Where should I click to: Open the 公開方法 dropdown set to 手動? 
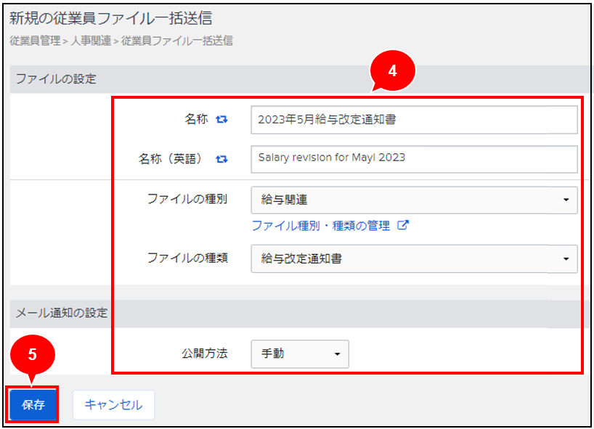click(x=299, y=354)
